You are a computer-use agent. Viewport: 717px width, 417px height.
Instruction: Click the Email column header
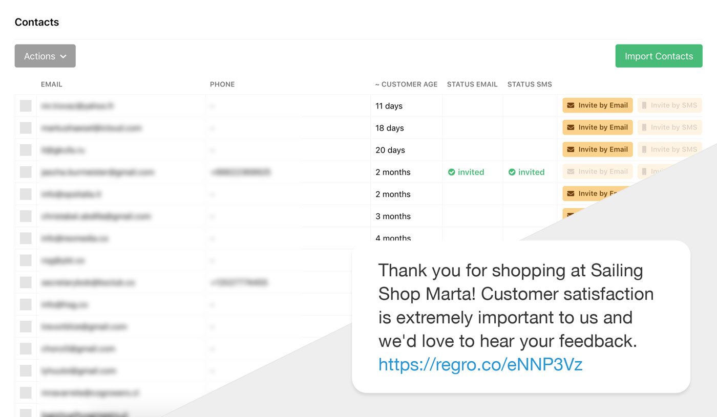pyautogui.click(x=51, y=84)
